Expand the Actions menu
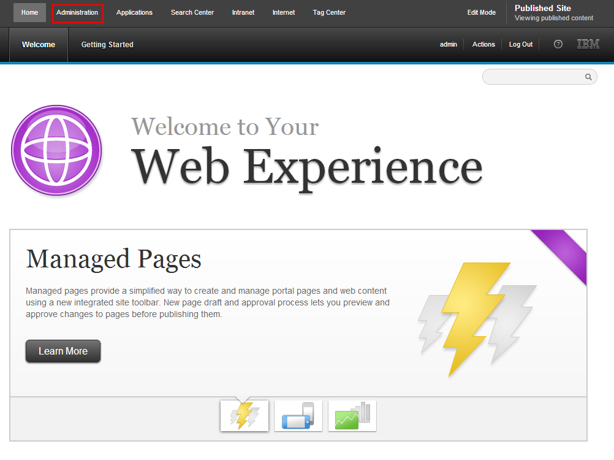 coord(483,45)
